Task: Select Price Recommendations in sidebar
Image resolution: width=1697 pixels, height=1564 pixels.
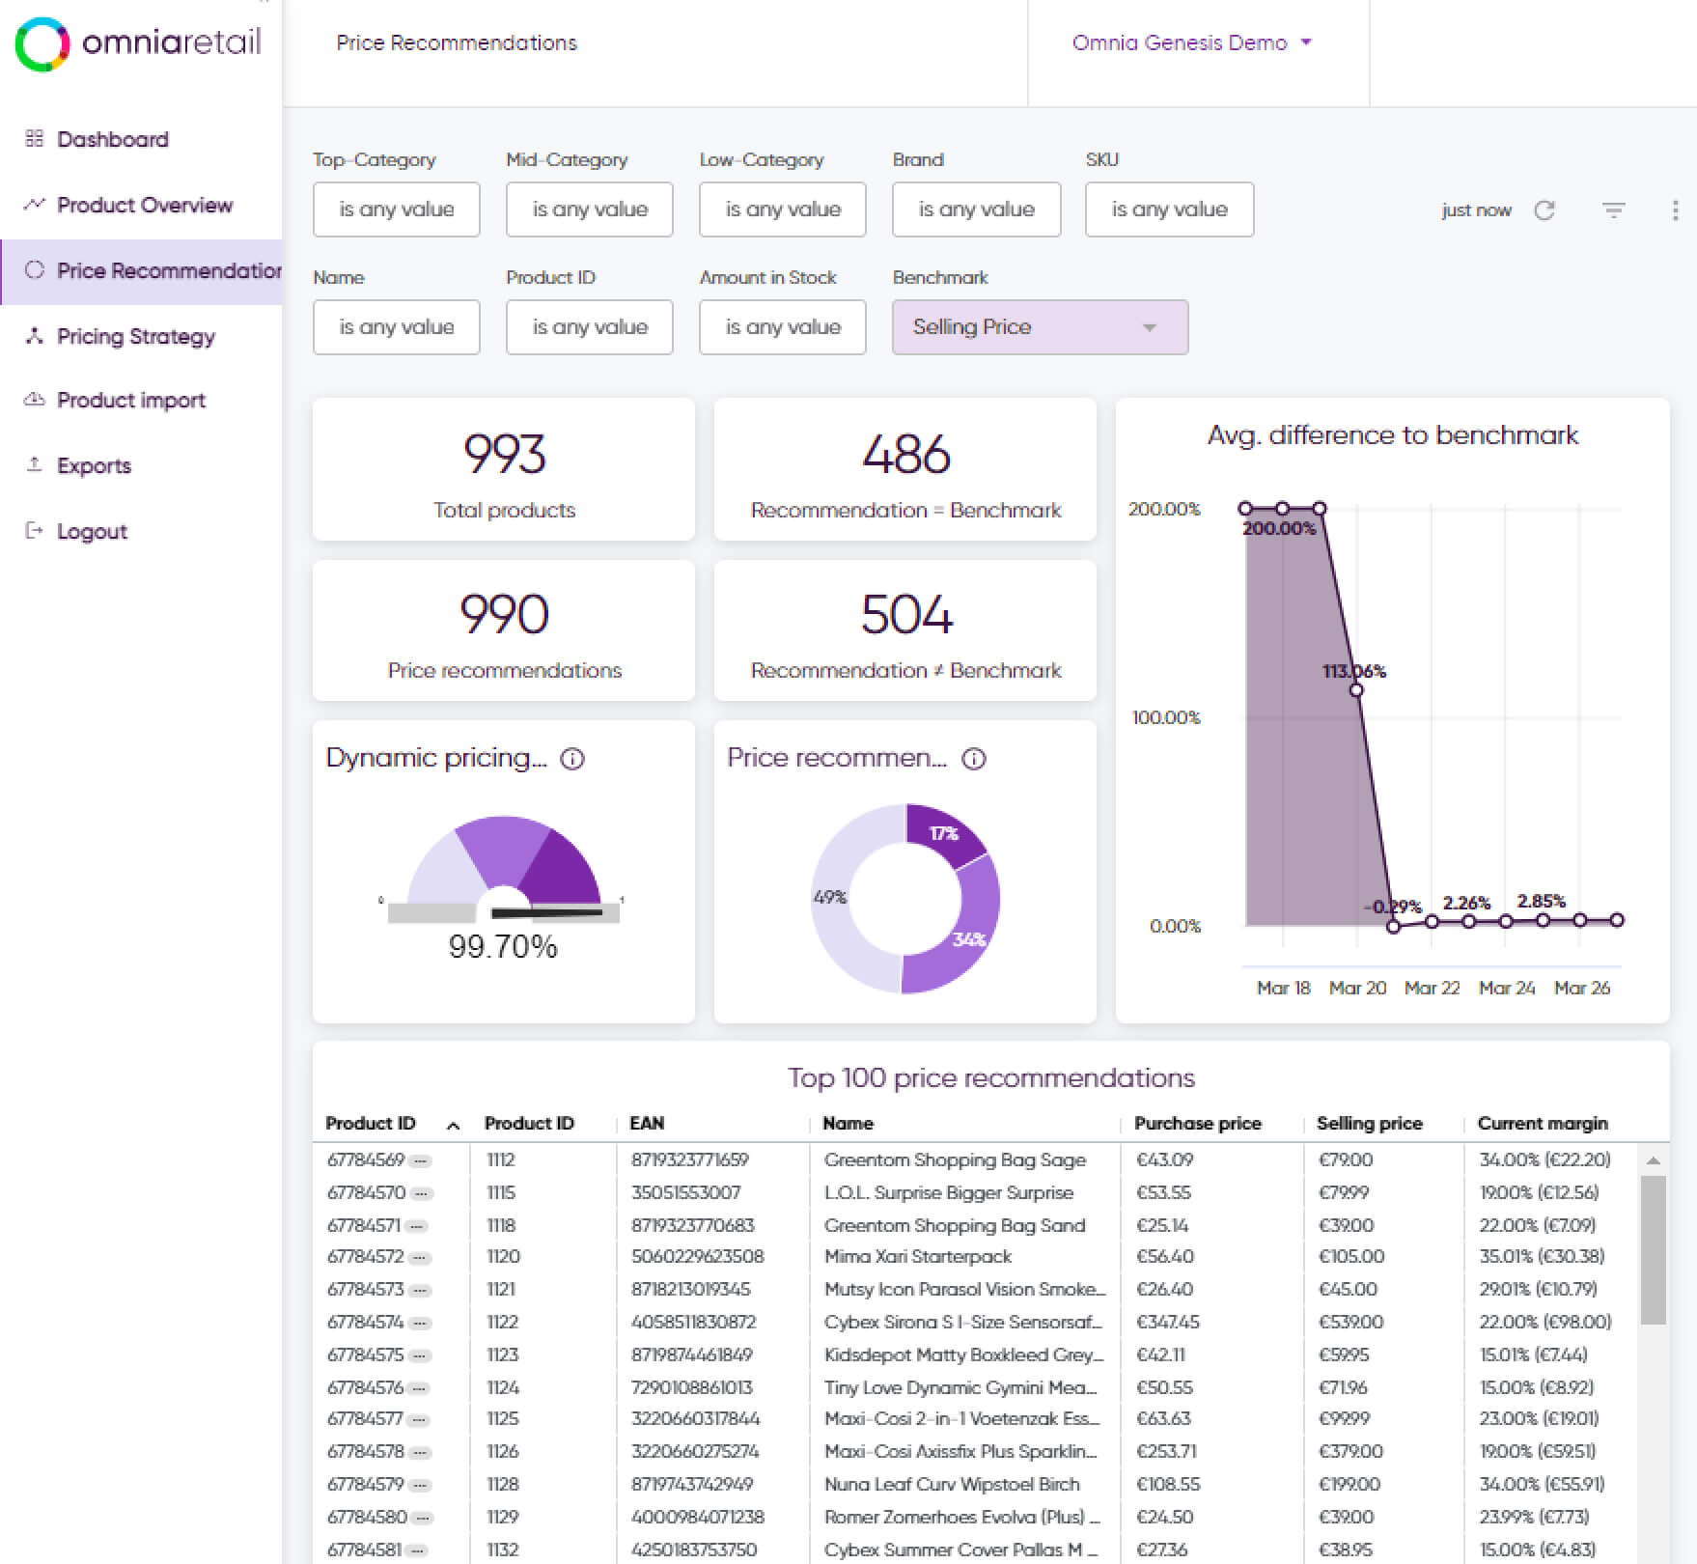Action: [x=141, y=271]
